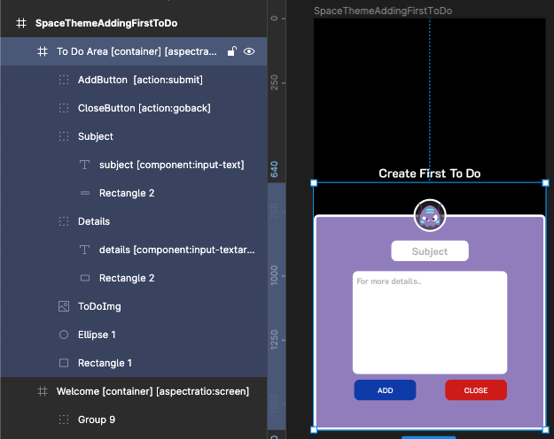Click the SpaceThemeAddingFirstToDo frame title above canvas

[383, 11]
